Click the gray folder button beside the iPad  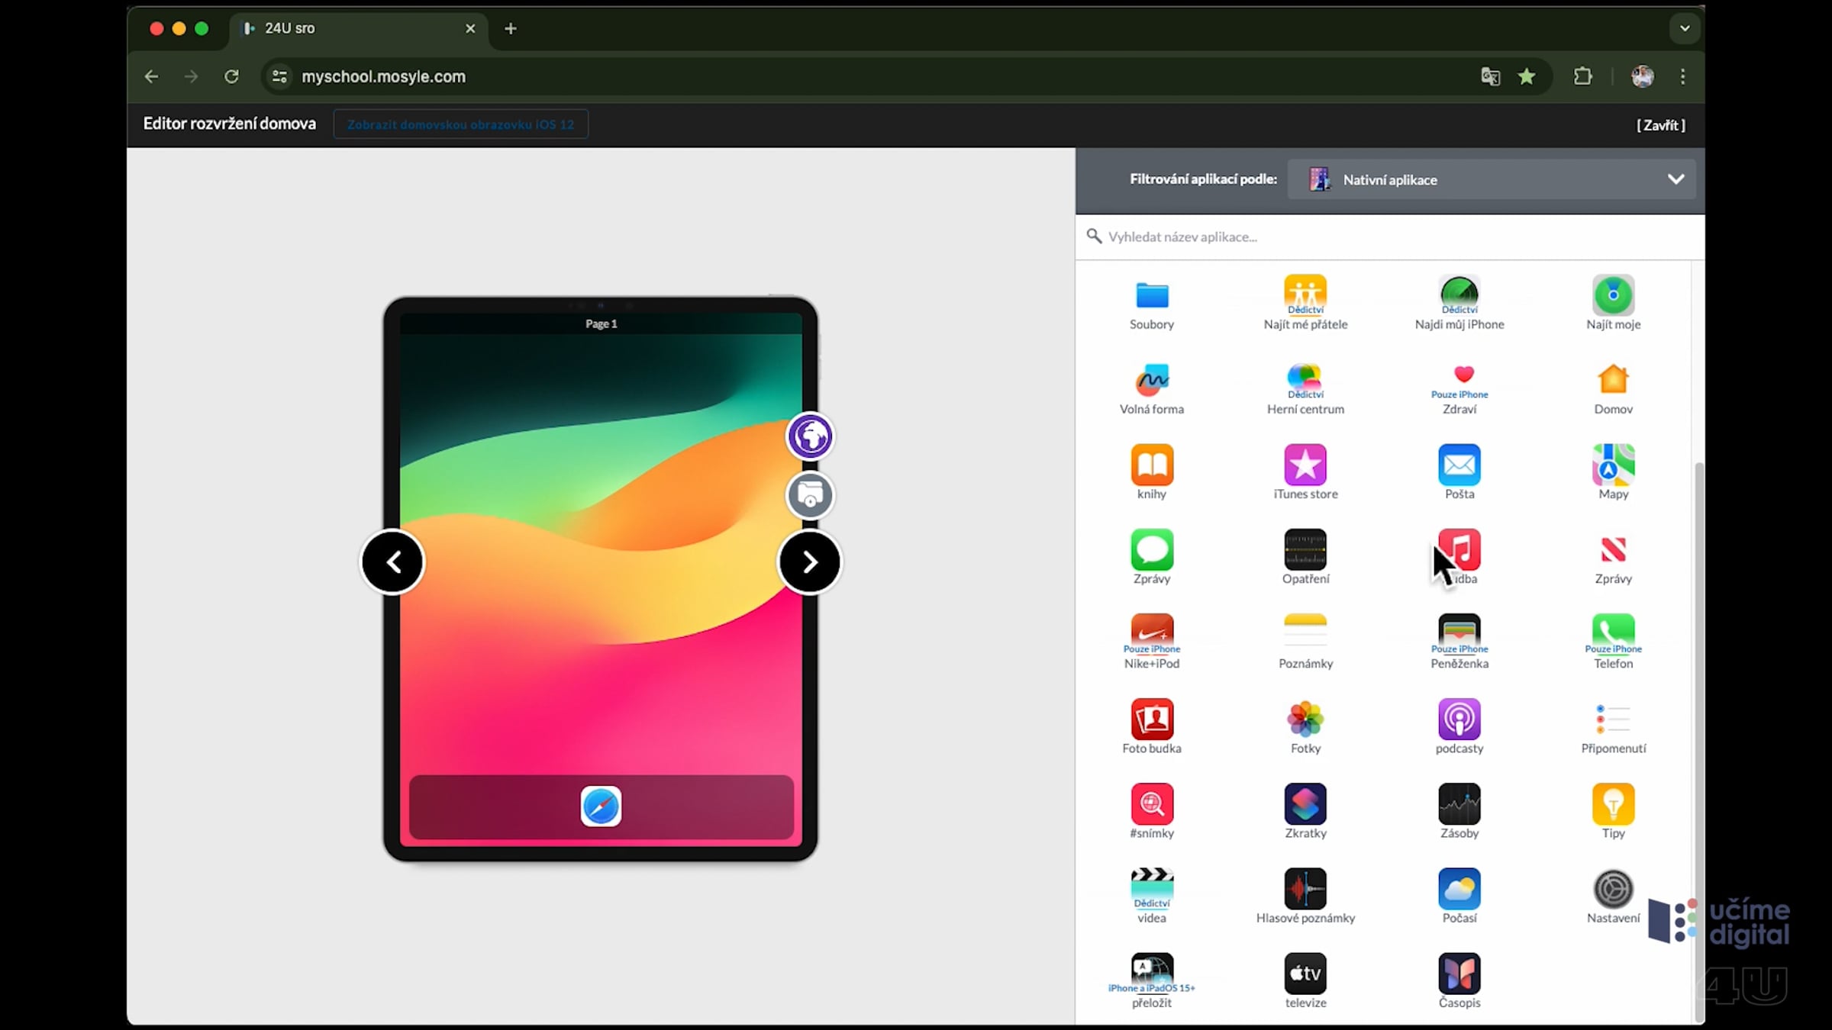[810, 495]
